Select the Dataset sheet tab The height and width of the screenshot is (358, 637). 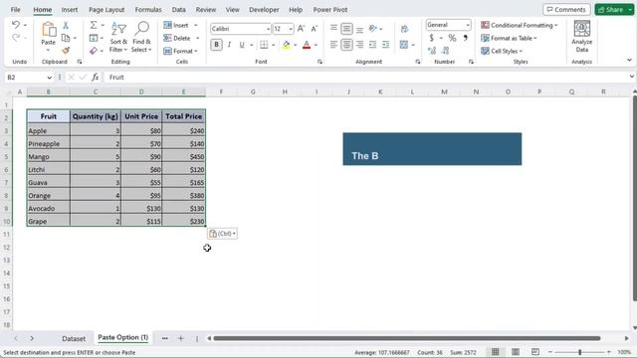(x=74, y=338)
